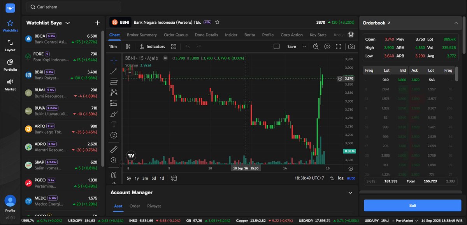Open the emoji icons tool
Viewport: 467px width, 225px height.
click(x=114, y=135)
